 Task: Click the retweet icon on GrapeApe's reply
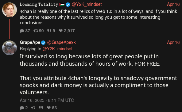click(33, 108)
